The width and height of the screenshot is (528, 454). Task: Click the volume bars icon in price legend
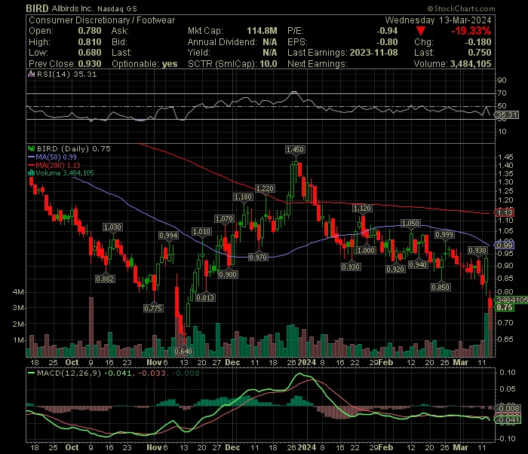(x=32, y=173)
